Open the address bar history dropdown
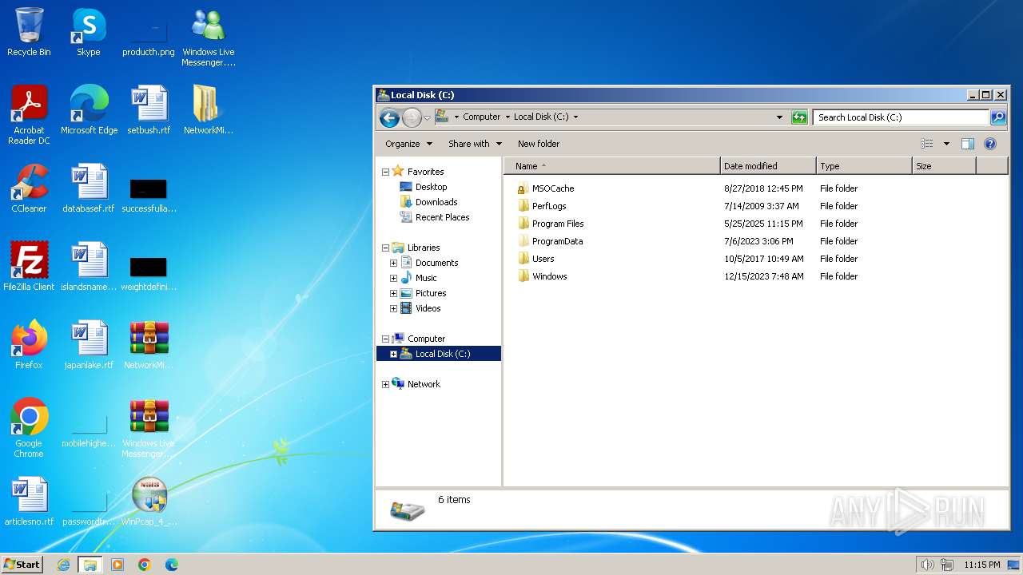Image resolution: width=1023 pixels, height=575 pixels. coord(780,117)
